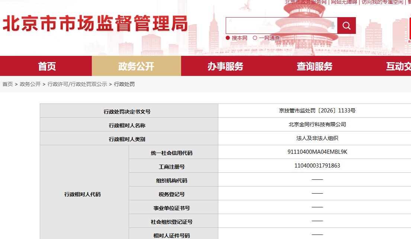Click the value 法人及非法人组织

coord(317,138)
